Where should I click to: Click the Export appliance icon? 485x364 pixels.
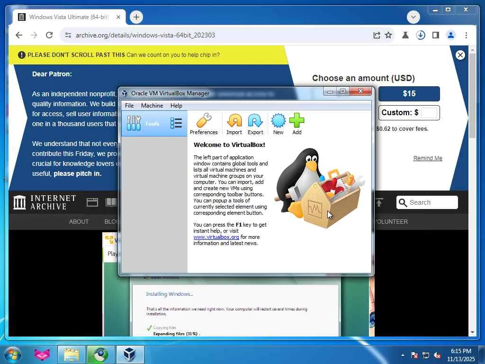(x=255, y=124)
